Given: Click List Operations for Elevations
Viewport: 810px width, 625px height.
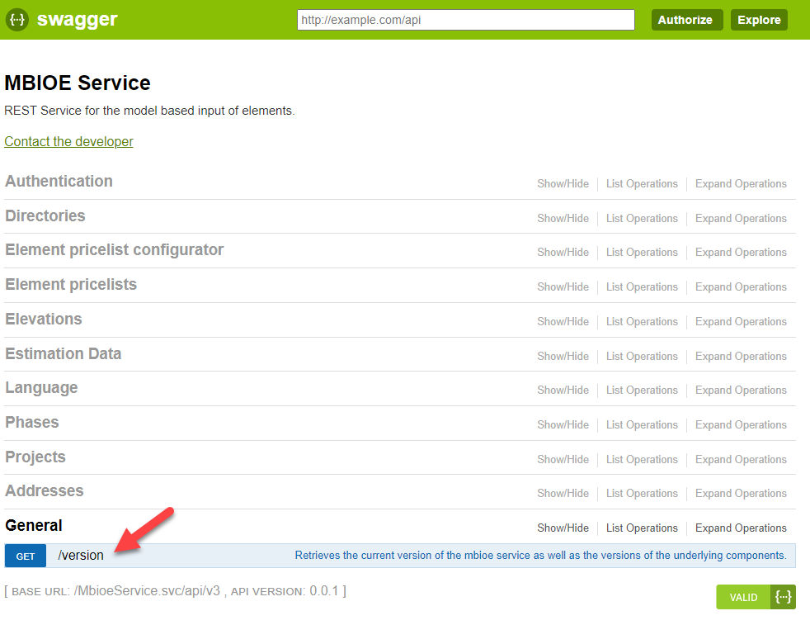Looking at the screenshot, I should tap(642, 321).
